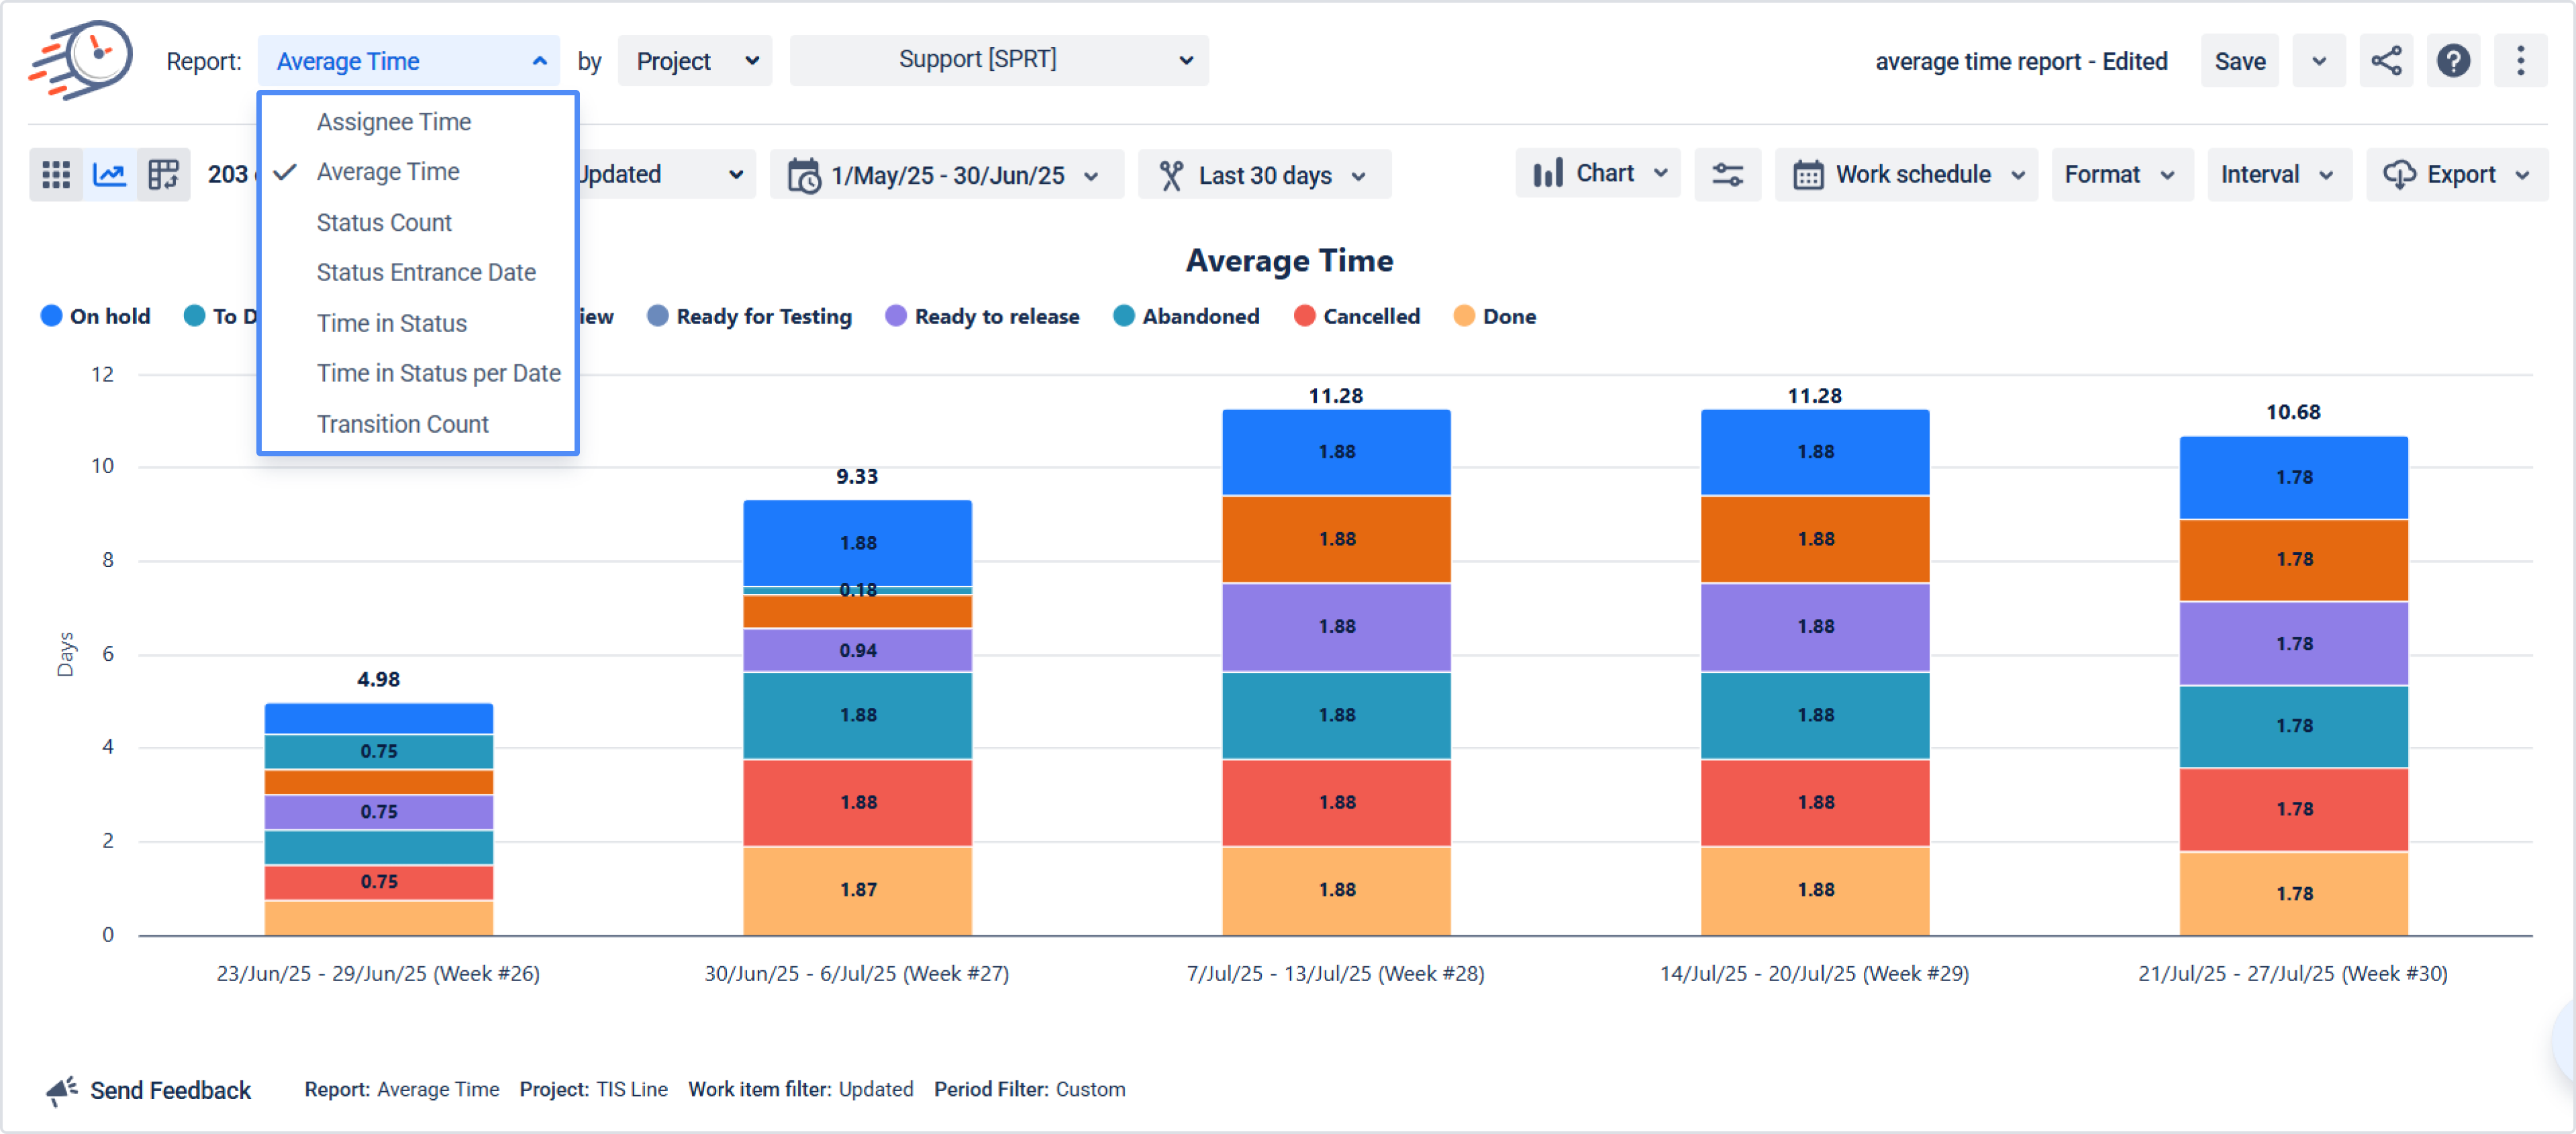Screen dimensions: 2576x1134
Task: Click the Time in Status app logo
Action: coord(81,59)
